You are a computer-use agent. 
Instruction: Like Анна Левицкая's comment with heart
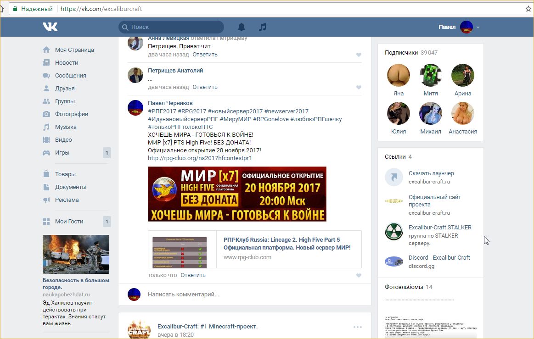[x=359, y=55]
